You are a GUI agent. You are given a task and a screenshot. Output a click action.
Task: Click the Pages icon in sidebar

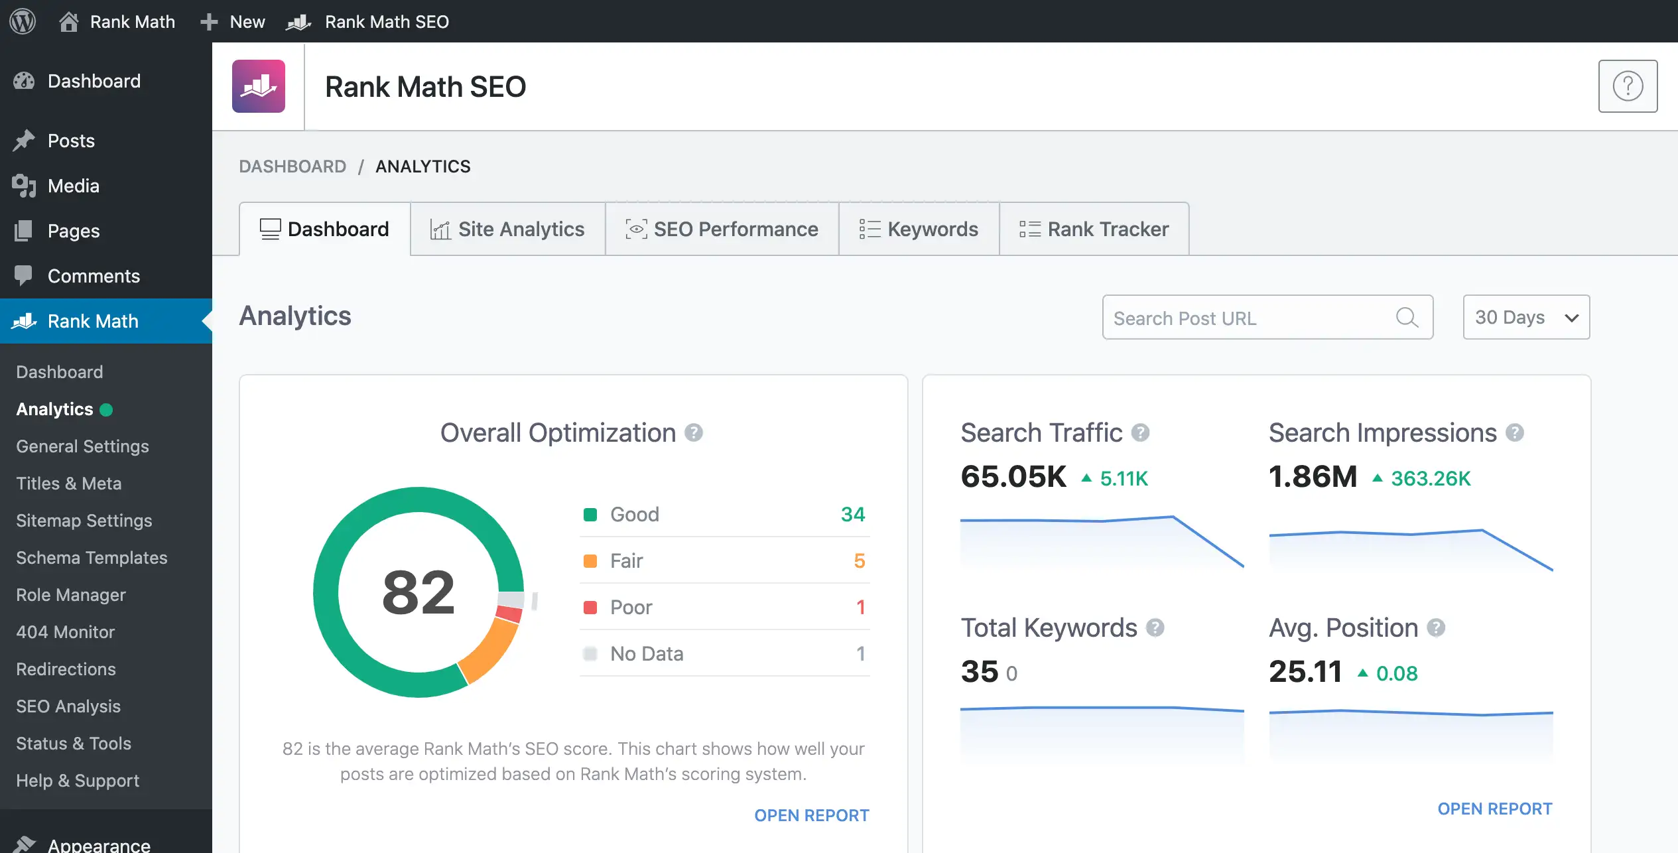24,231
